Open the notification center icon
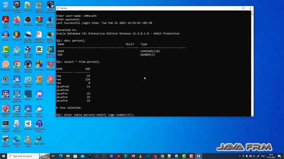 click(x=279, y=156)
